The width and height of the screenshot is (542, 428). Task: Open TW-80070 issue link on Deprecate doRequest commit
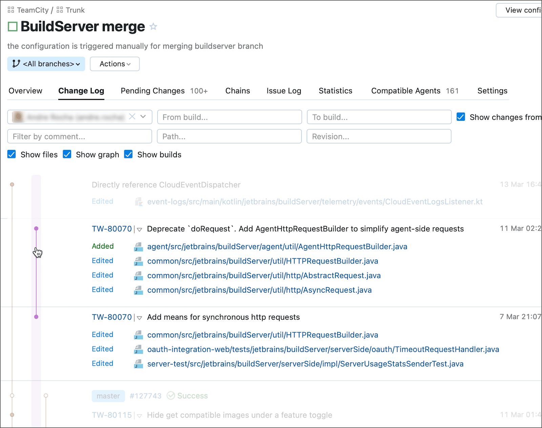pos(112,229)
